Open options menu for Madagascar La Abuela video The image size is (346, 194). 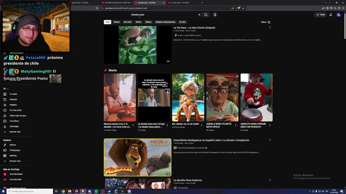[x=270, y=140]
